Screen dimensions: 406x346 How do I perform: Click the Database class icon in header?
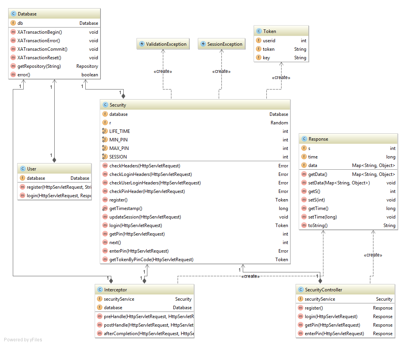pos(13,14)
